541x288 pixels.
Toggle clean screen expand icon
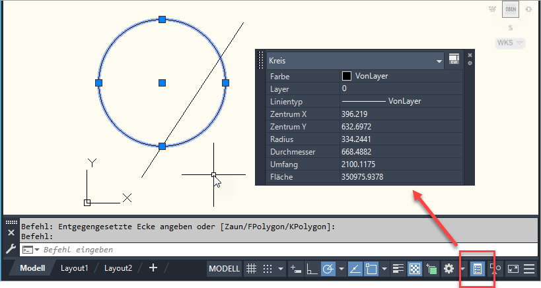(513, 268)
